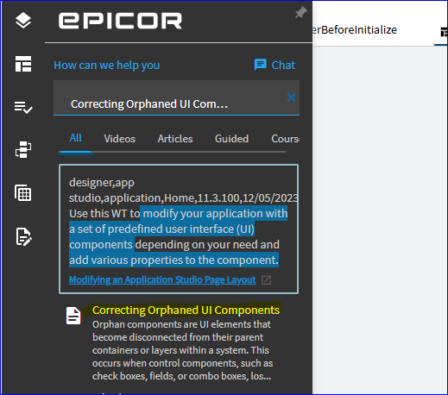Image resolution: width=448 pixels, height=395 pixels.
Task: Select the All tab
Action: point(76,138)
